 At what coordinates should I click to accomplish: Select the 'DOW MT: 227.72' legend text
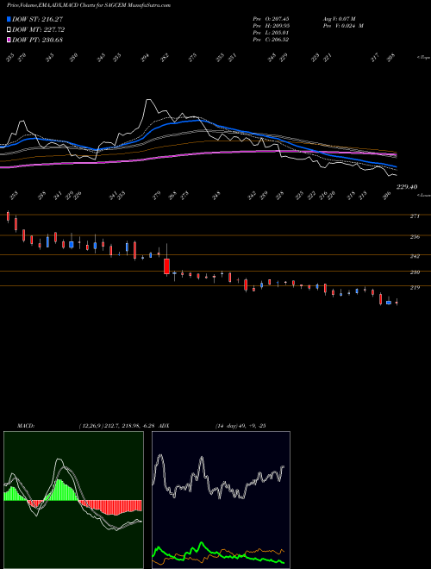pyautogui.click(x=39, y=29)
